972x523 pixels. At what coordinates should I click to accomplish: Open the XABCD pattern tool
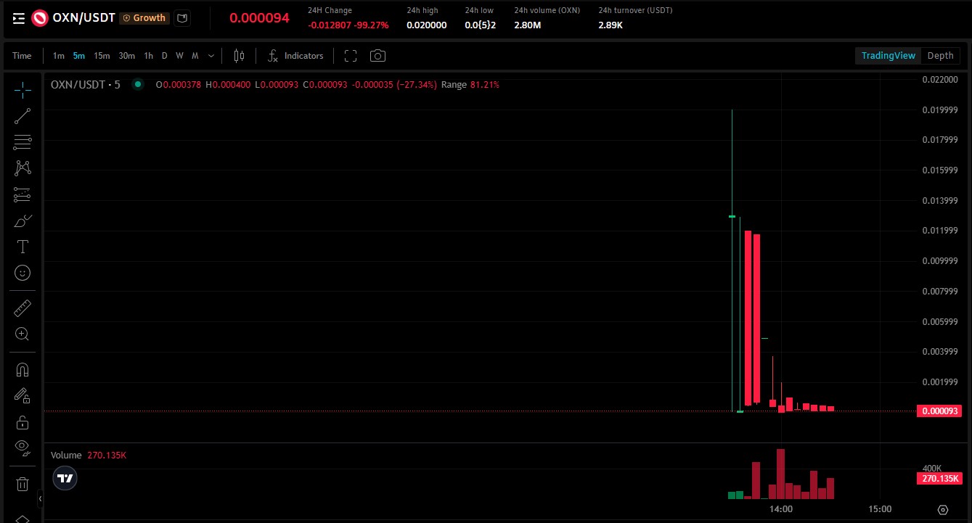coord(22,168)
